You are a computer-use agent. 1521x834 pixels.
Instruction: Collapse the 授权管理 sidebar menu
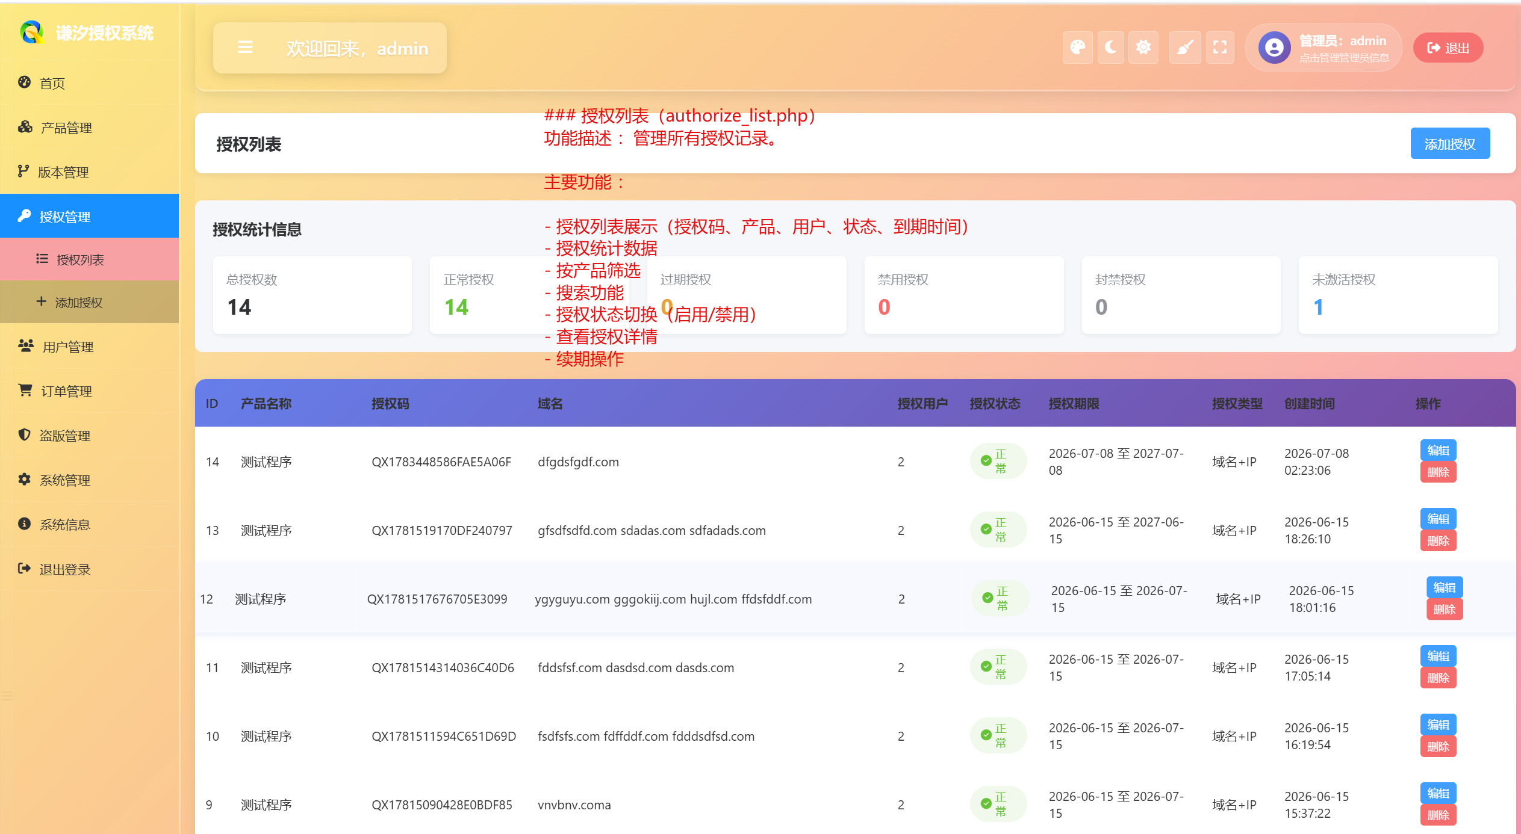[89, 216]
